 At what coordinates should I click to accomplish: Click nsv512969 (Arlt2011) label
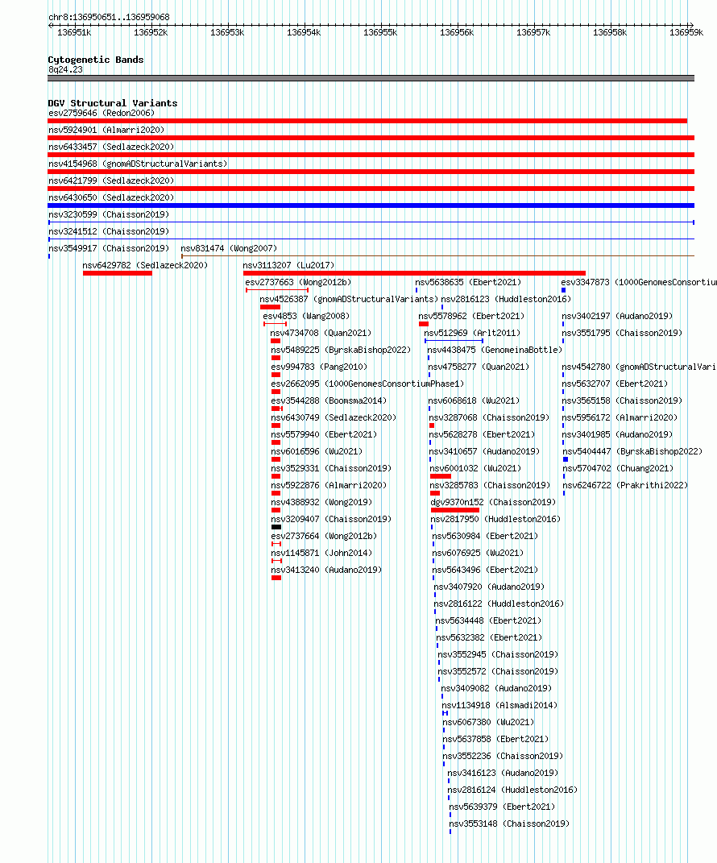coord(472,333)
